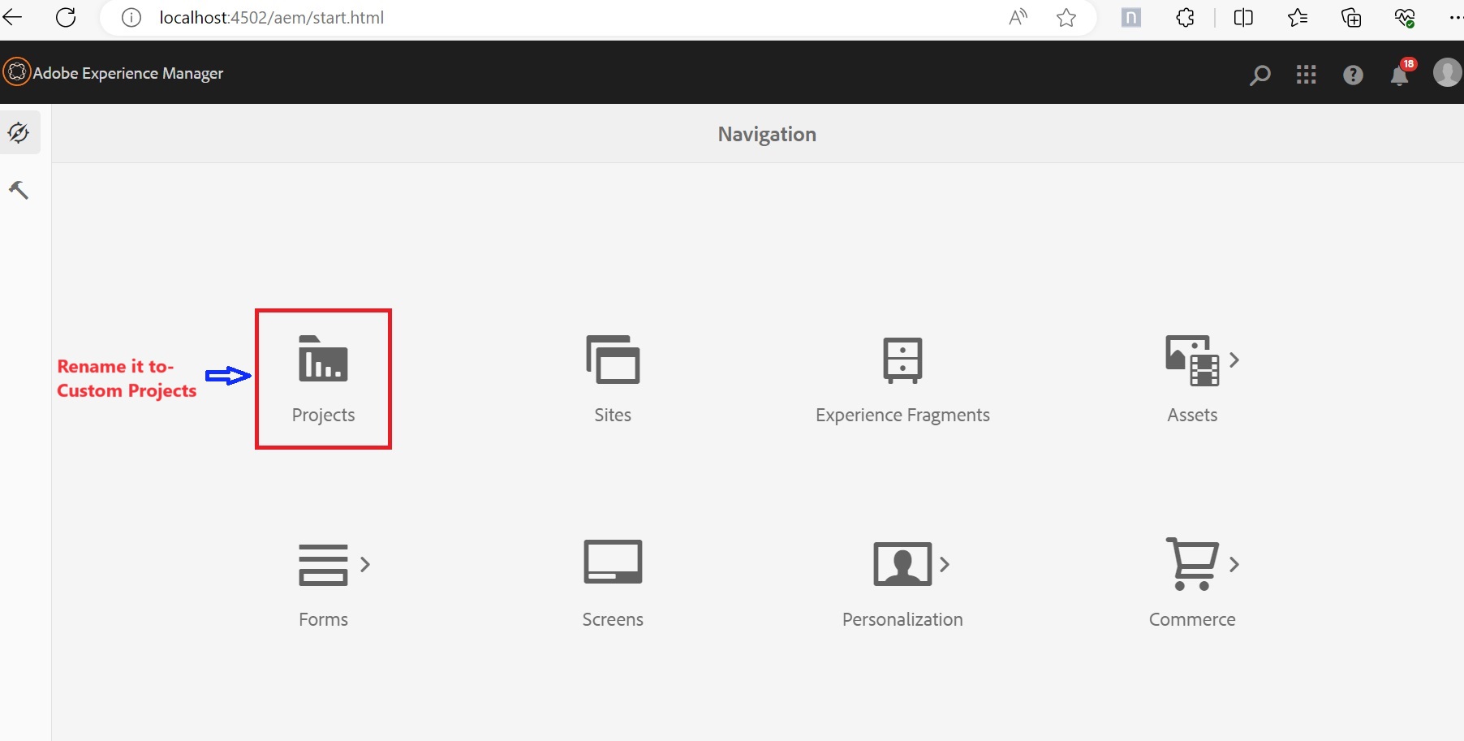Toggle the split screen browser view
Viewport: 1464px width, 741px height.
click(x=1243, y=17)
